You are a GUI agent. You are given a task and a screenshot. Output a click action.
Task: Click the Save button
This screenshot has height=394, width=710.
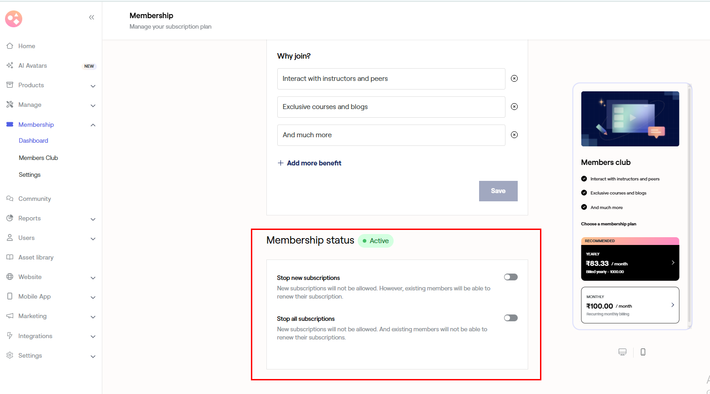498,191
